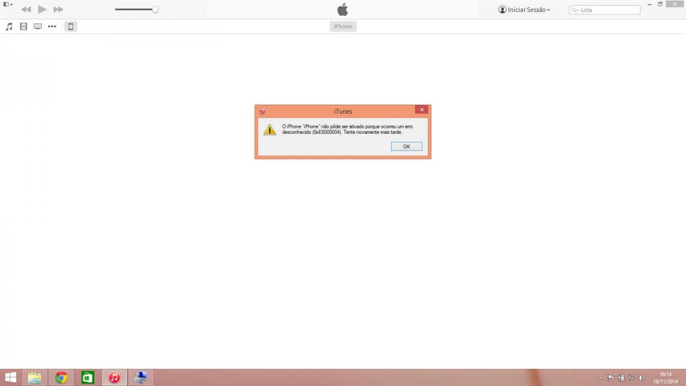Click the Lista search field

tap(604, 10)
